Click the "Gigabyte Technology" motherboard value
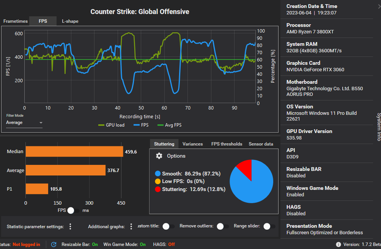 pyautogui.click(x=324, y=91)
